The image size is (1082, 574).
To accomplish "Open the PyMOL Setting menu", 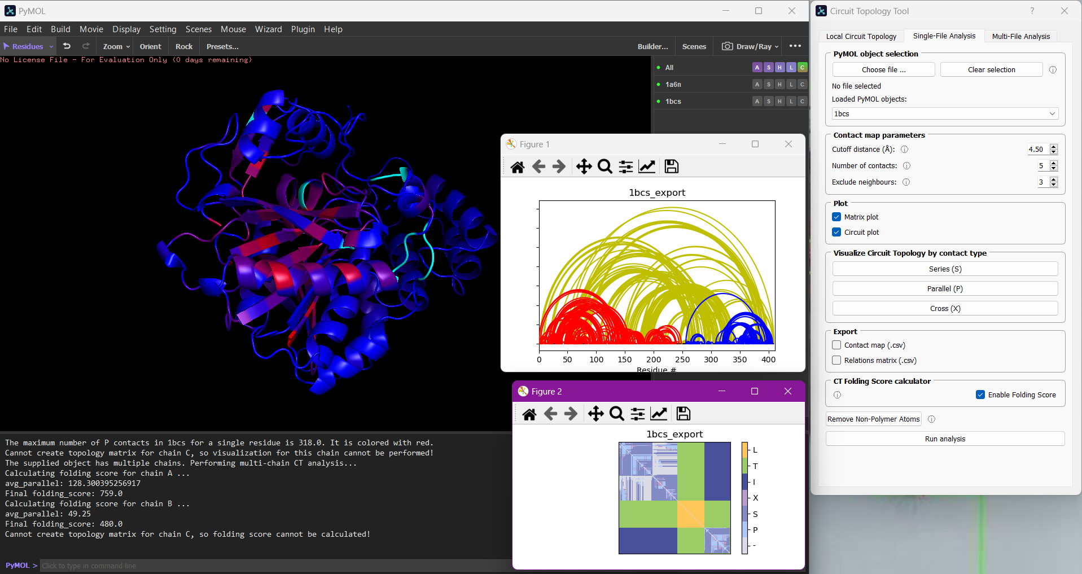I will 163,29.
